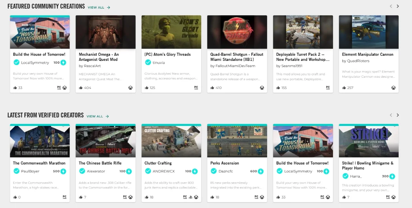
Task: Click author name Seanms1991
Action: tap(292, 66)
